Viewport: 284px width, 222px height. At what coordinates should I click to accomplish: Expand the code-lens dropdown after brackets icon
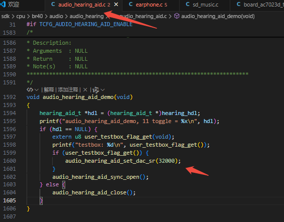point(37,90)
